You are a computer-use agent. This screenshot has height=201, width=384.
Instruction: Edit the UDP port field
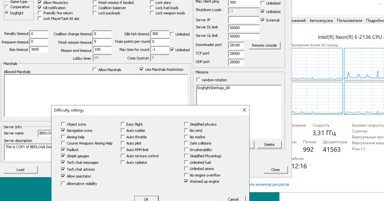click(x=236, y=62)
